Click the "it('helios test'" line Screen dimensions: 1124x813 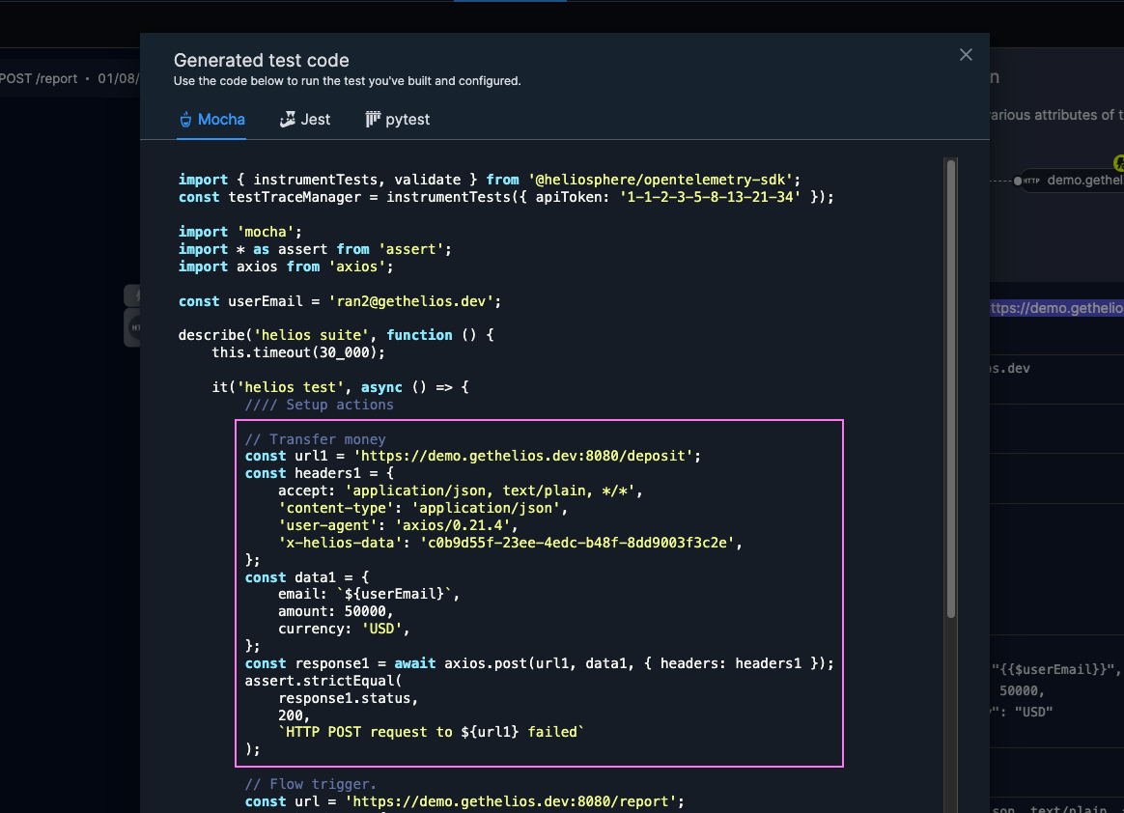[x=341, y=387]
